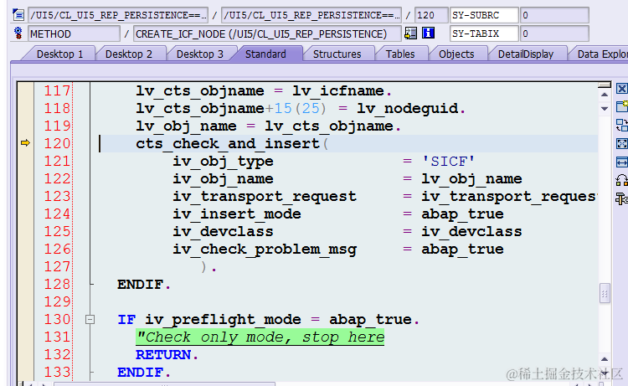
Task: Click the small up arrow at editor top right
Action: coord(605,95)
